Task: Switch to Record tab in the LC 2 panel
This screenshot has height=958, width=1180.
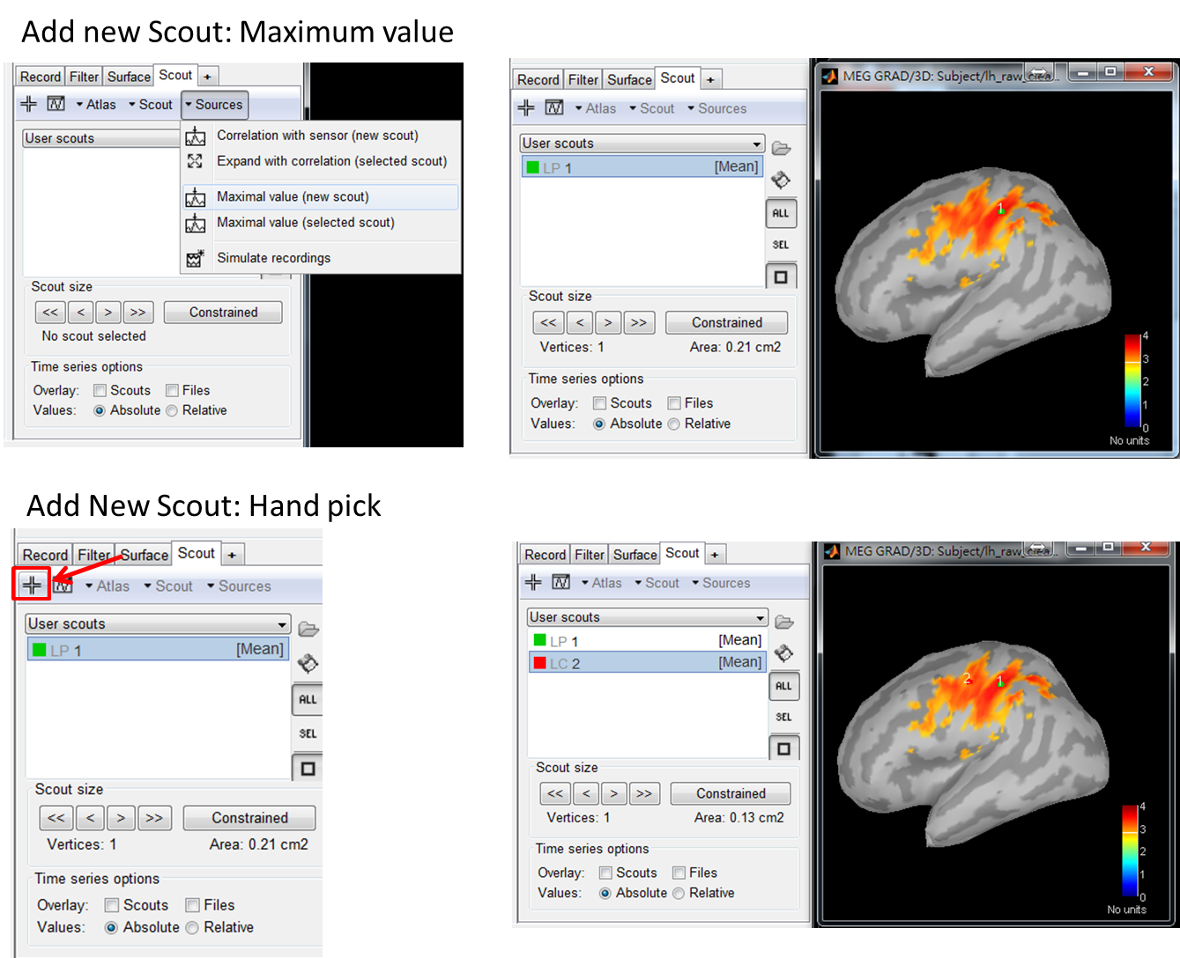Action: click(x=545, y=555)
